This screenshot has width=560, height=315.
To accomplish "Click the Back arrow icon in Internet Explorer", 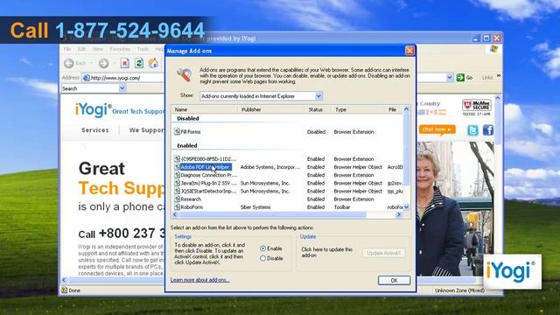I will click(69, 63).
